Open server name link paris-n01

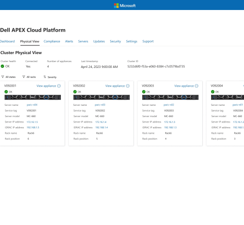[x=238, y=105]
